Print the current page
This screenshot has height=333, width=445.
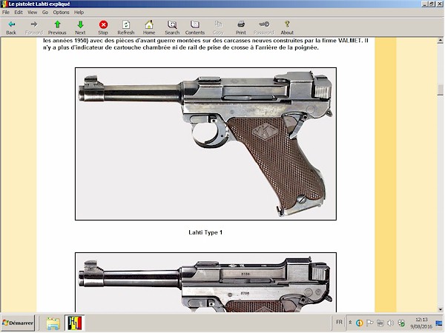point(240,27)
